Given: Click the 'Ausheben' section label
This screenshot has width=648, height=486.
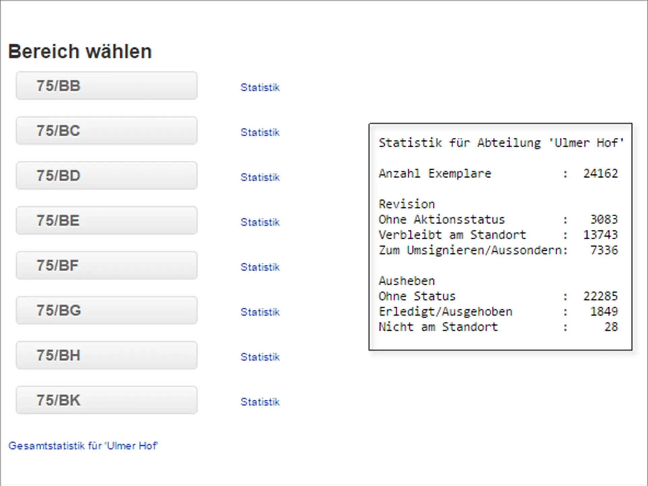Looking at the screenshot, I should pyautogui.click(x=407, y=281).
